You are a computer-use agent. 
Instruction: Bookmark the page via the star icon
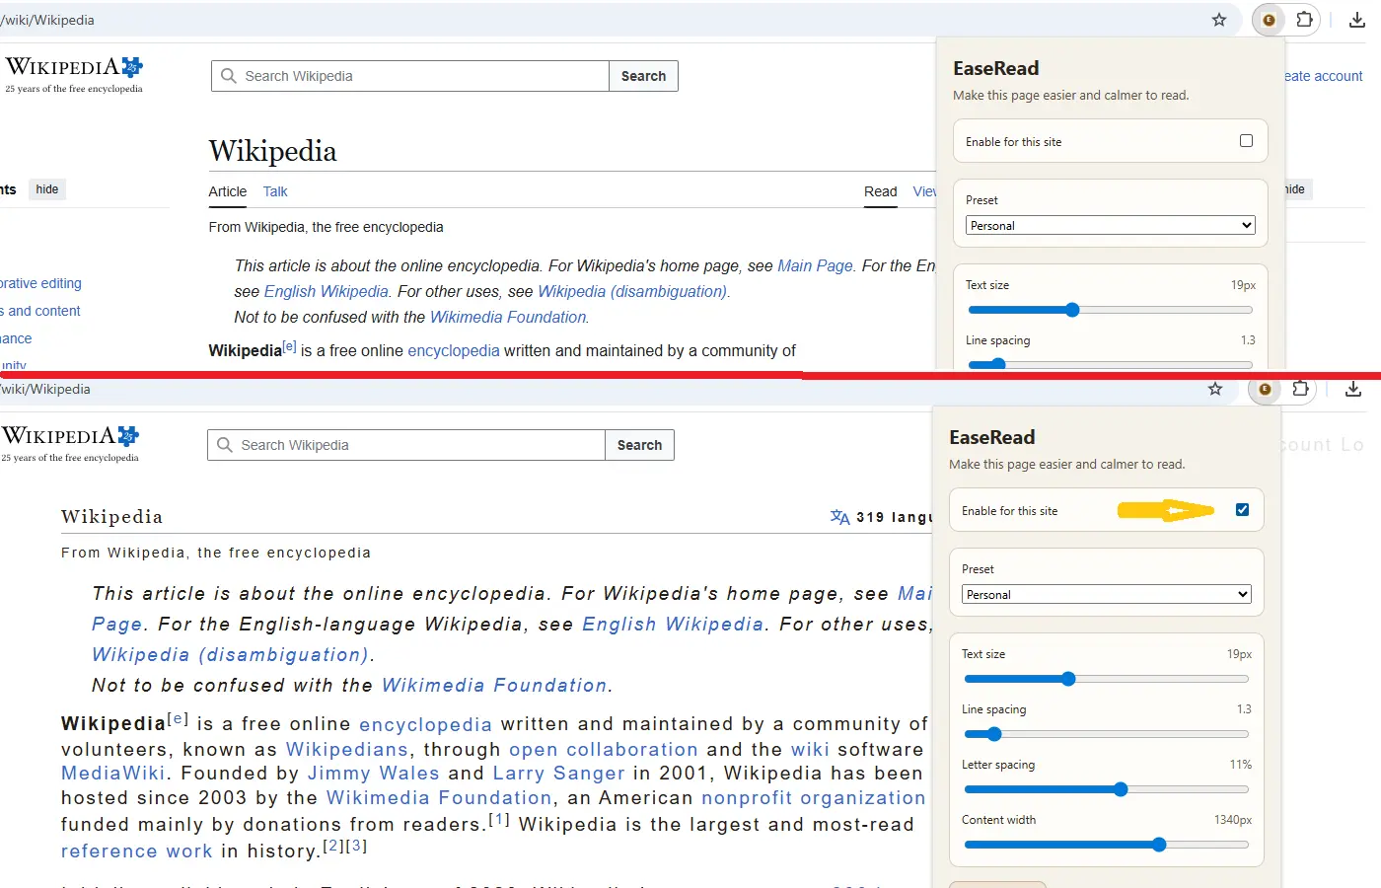(1219, 20)
